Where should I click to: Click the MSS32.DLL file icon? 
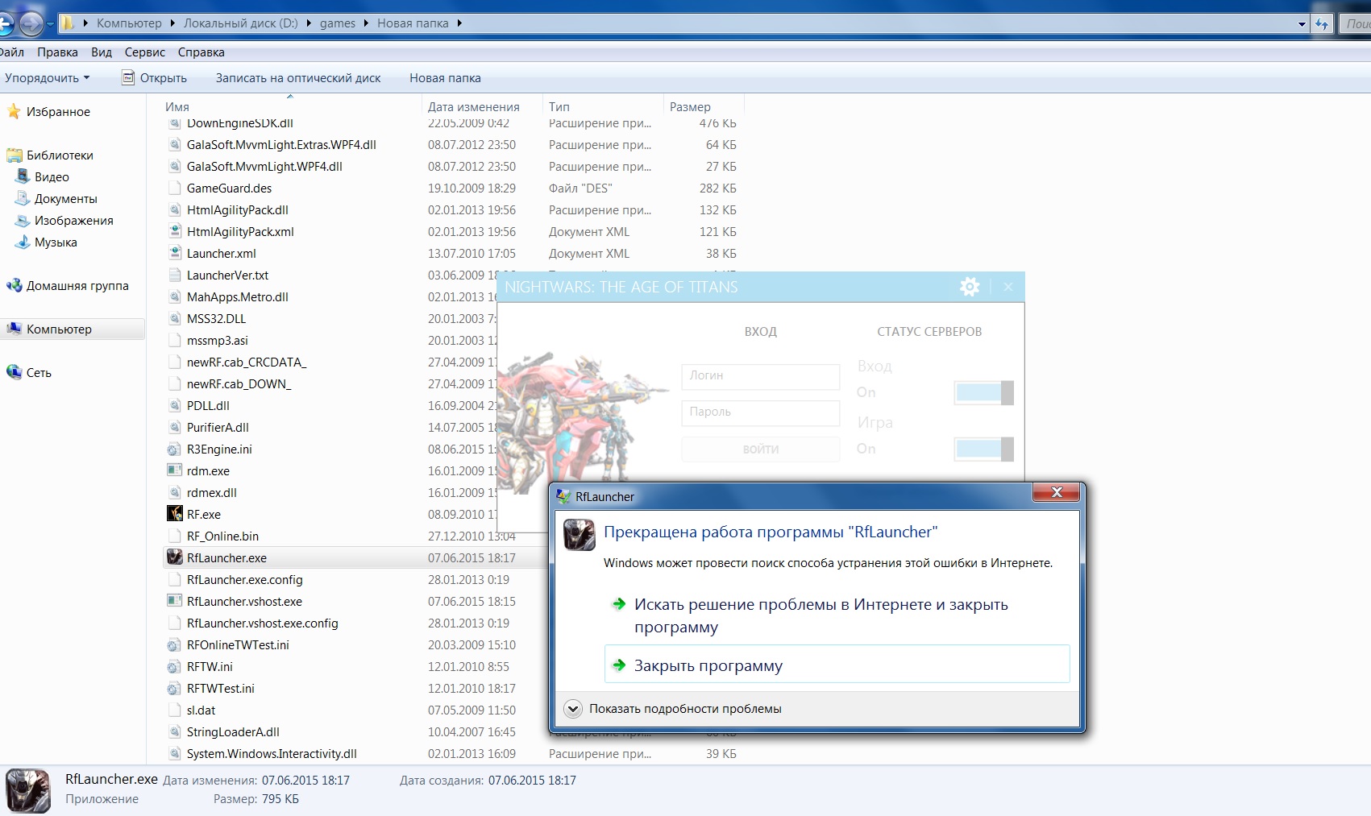174,318
